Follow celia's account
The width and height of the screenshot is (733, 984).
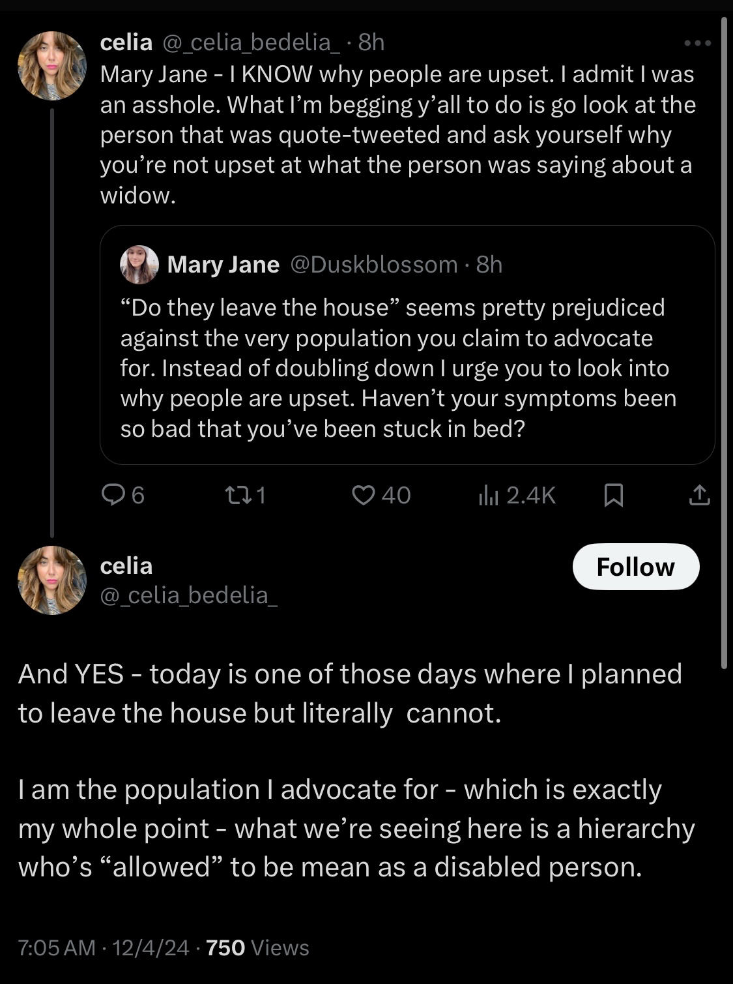(635, 567)
